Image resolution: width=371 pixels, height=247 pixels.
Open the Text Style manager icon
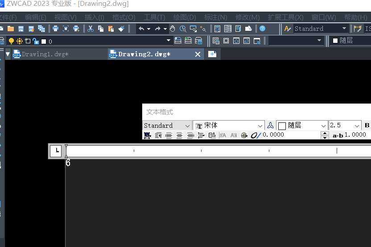pos(288,29)
